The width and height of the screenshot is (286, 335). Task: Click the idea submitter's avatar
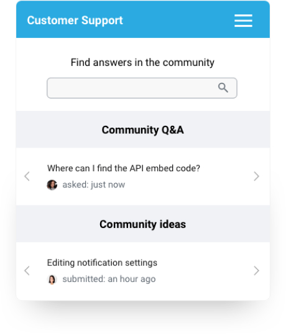tap(52, 279)
